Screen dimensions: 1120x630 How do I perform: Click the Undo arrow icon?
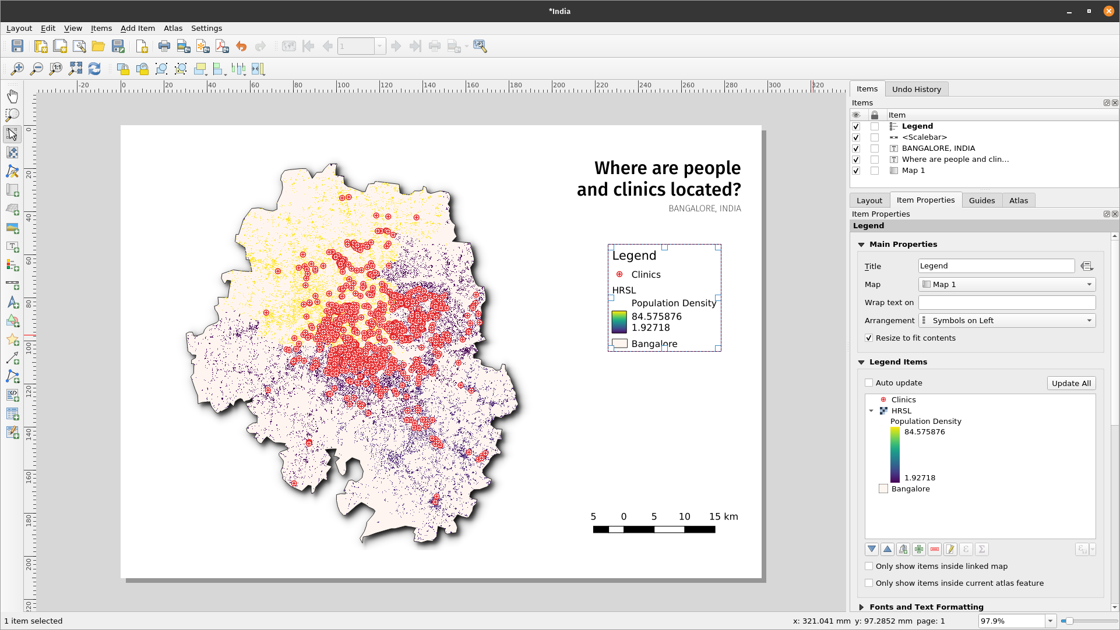(241, 46)
